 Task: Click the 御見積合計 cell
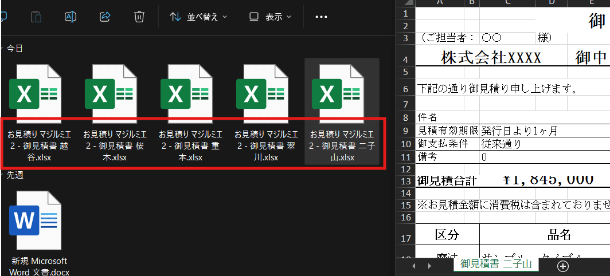(x=447, y=181)
